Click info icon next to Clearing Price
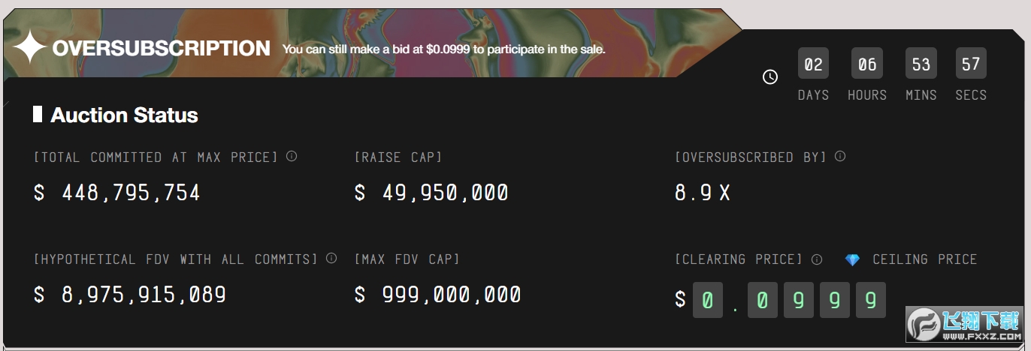1031x351 pixels. click(x=817, y=259)
